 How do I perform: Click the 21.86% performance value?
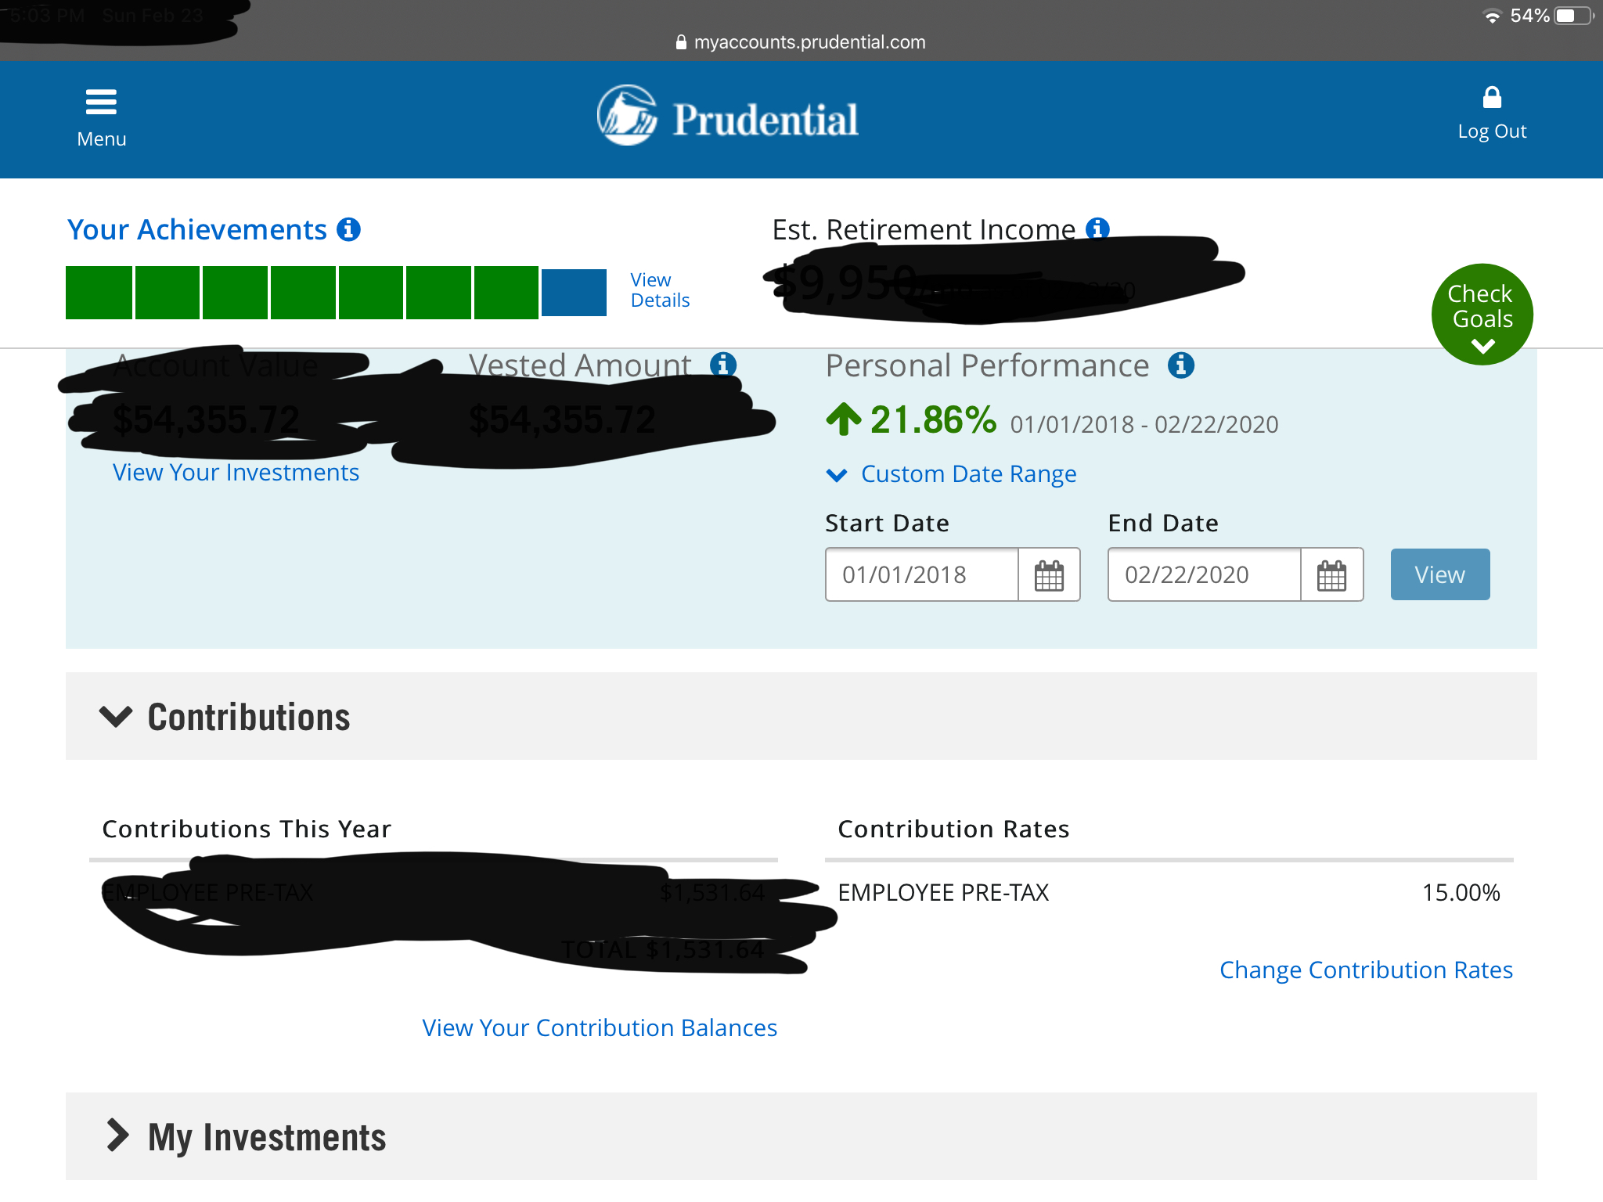[x=933, y=420]
